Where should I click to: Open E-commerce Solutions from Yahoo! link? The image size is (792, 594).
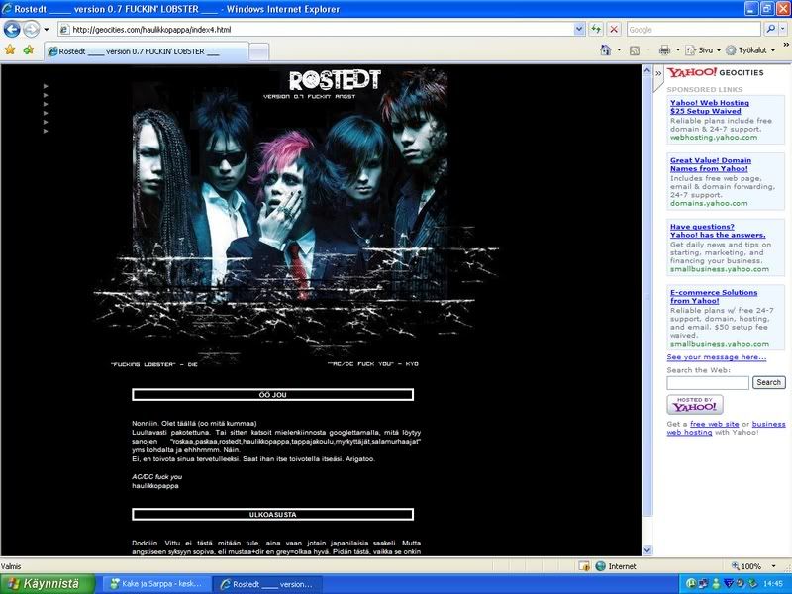pos(714,296)
